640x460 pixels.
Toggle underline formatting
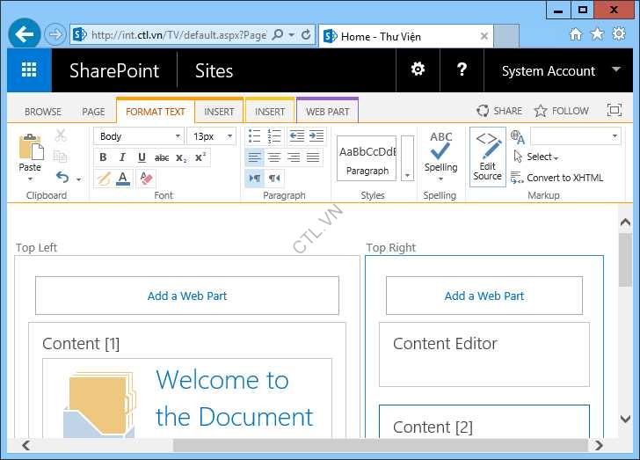(x=142, y=157)
